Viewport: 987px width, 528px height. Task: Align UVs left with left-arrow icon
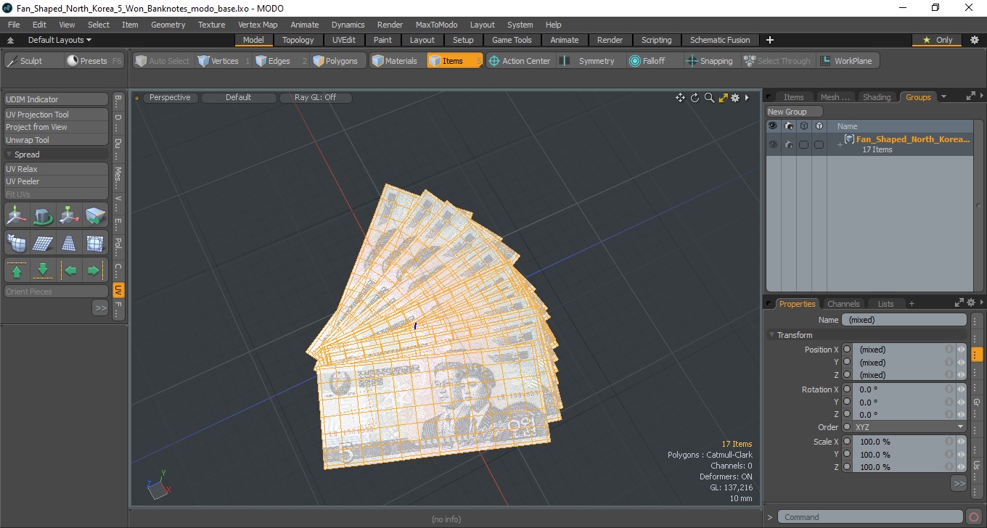coord(70,271)
